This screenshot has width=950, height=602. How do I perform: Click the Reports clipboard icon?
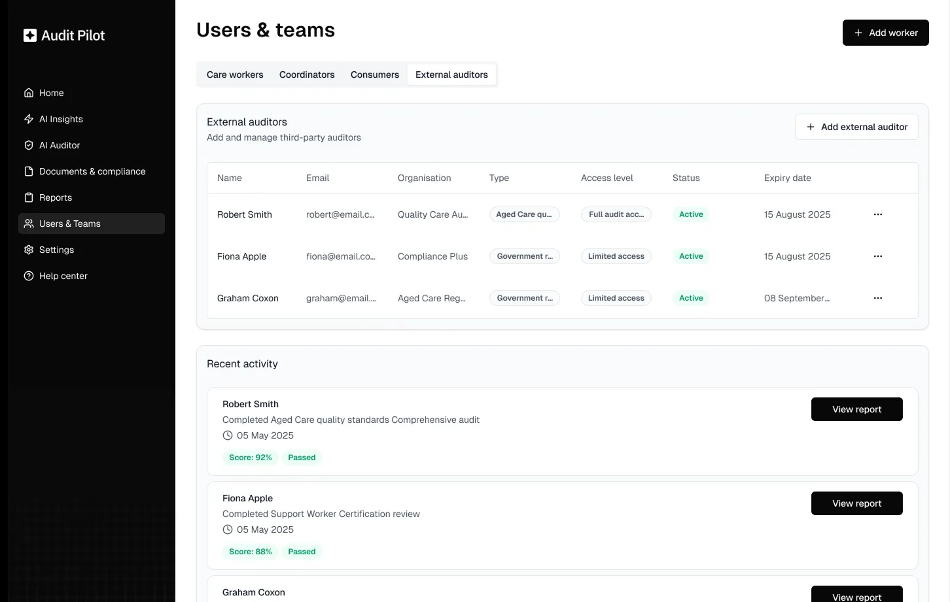(x=29, y=197)
